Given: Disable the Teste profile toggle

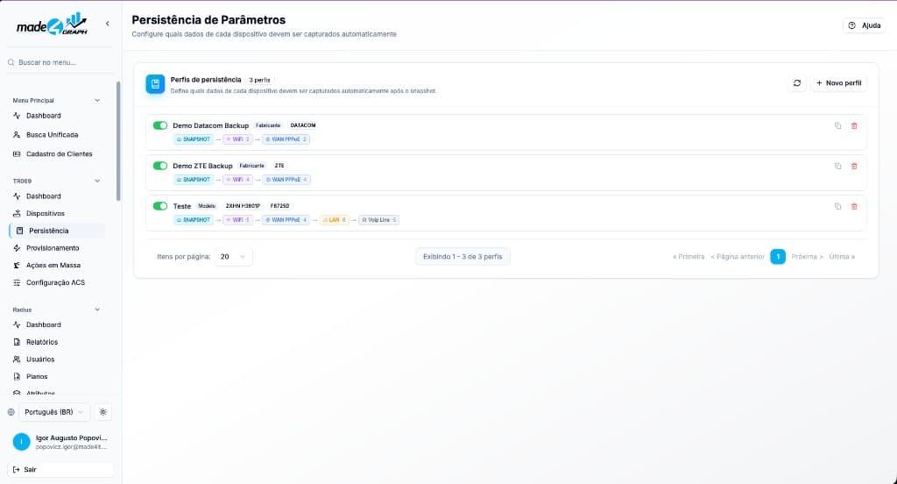Looking at the screenshot, I should pyautogui.click(x=160, y=206).
